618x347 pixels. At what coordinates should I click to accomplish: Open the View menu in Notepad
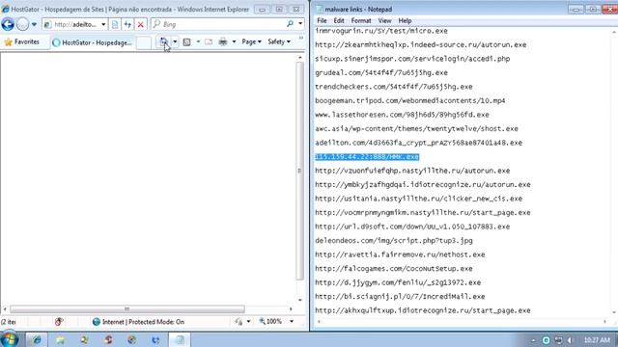[x=384, y=20]
